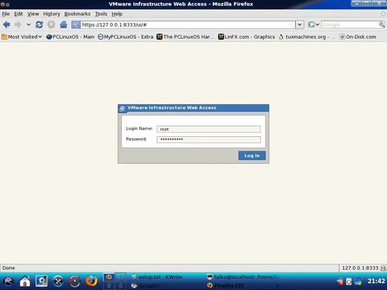This screenshot has height=290, width=387.
Task: Click the Back arrow in Firefox toolbar
Action: [6, 25]
